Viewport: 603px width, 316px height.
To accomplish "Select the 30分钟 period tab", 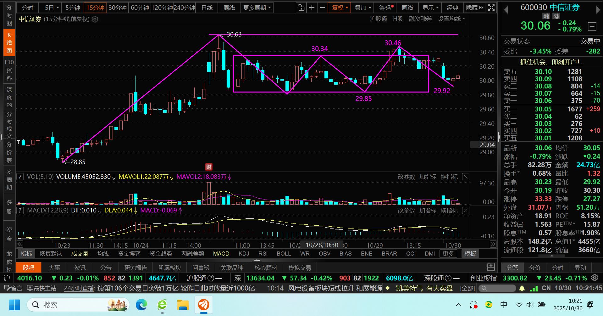I will tap(117, 8).
